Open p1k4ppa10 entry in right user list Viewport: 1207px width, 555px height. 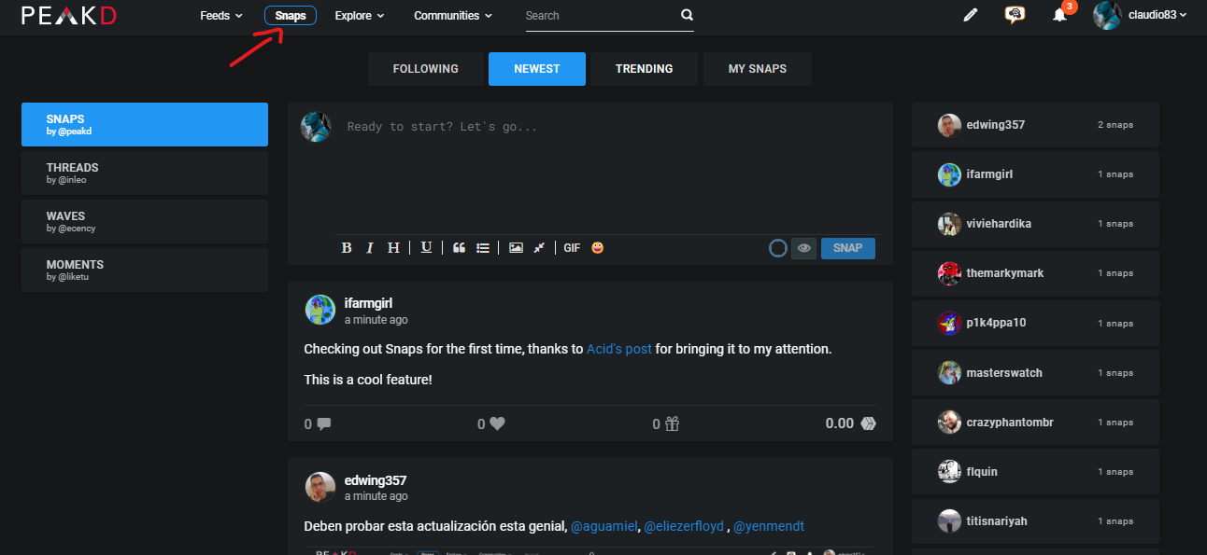tap(1035, 323)
